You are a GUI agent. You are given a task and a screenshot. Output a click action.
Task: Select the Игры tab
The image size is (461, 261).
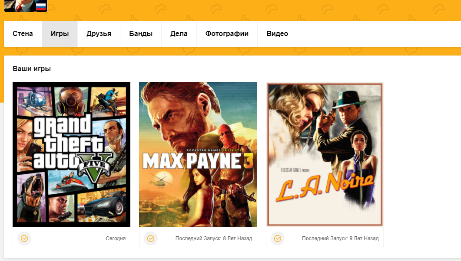(x=60, y=34)
